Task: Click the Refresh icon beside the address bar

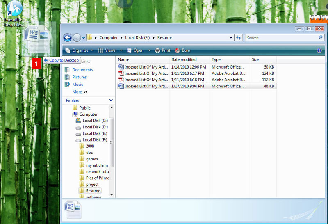Action: 239,38
